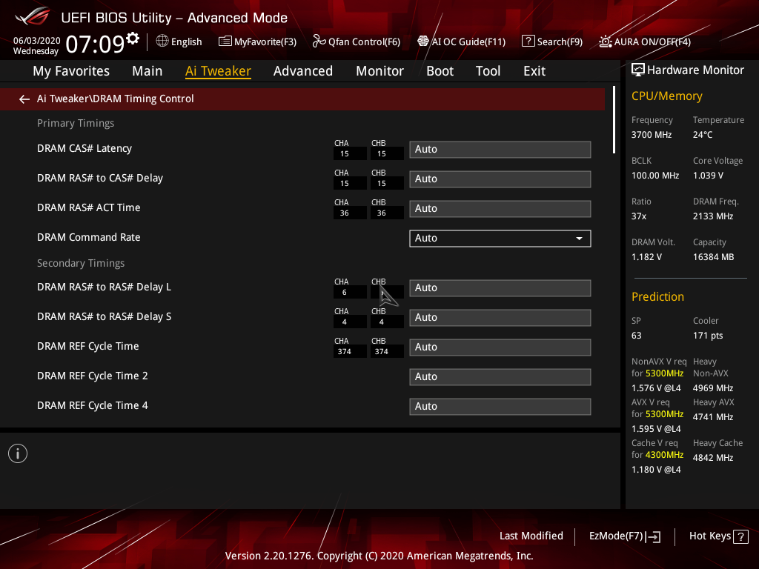Open the Search function
The image size is (759, 569).
[551, 41]
